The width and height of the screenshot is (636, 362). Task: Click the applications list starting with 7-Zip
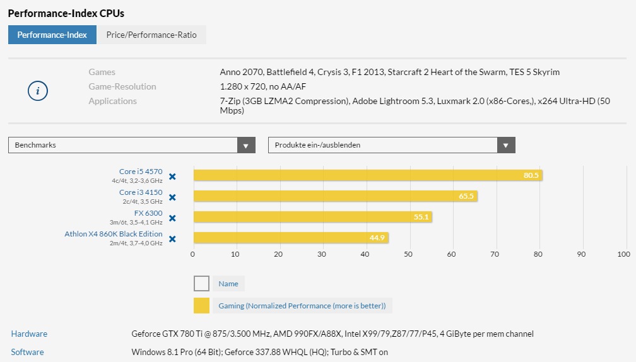click(x=415, y=105)
